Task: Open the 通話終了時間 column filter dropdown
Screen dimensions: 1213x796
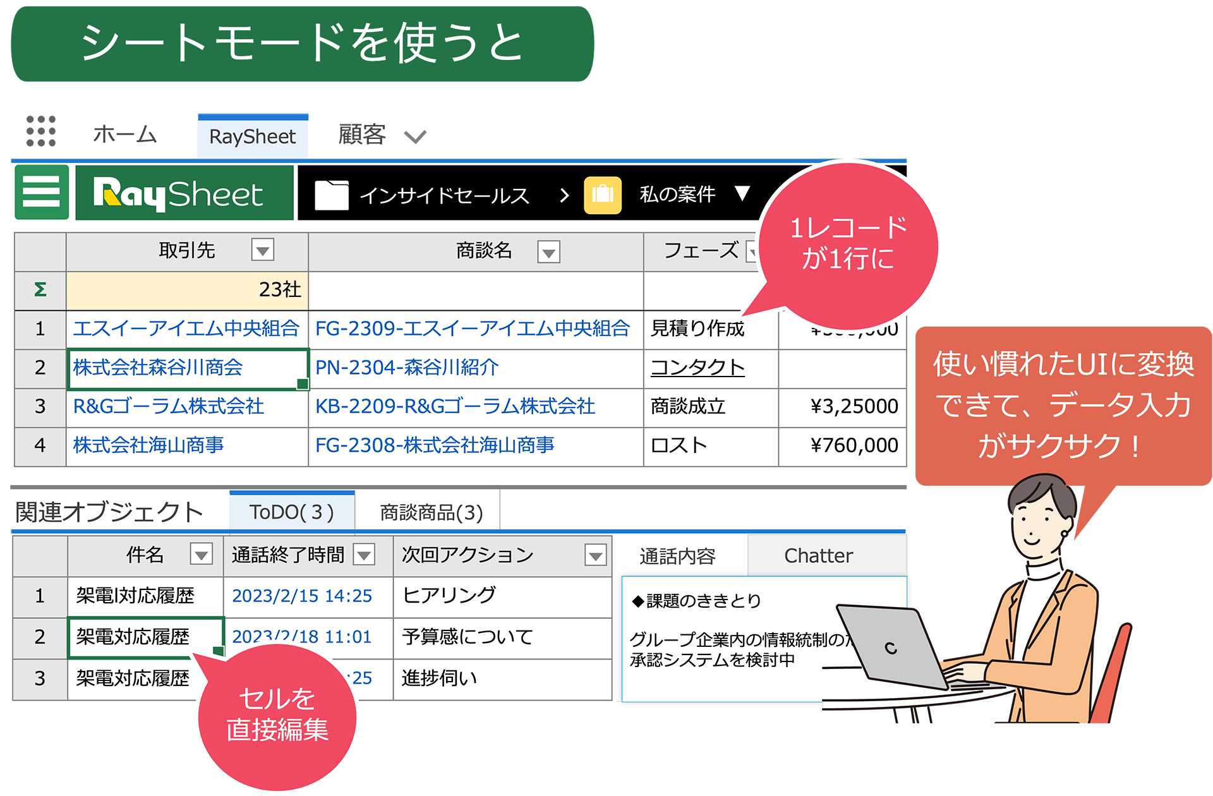Action: 364,555
